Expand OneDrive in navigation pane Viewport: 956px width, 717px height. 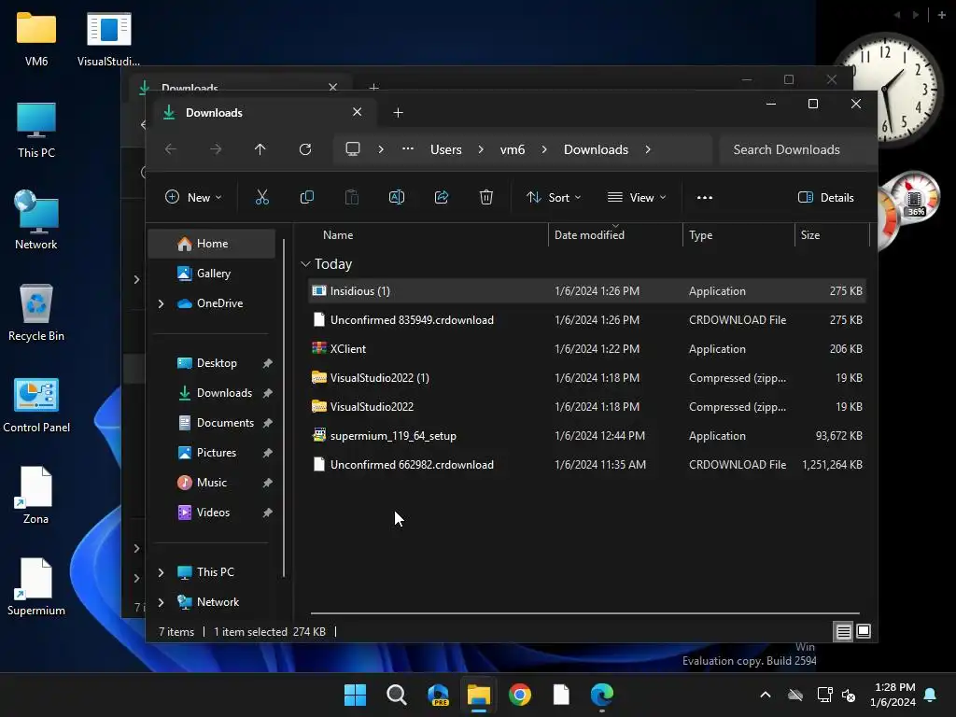coord(161,303)
